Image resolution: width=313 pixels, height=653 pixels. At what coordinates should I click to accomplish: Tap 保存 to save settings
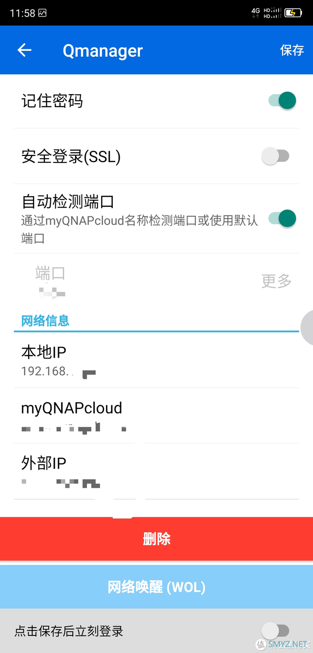[292, 50]
